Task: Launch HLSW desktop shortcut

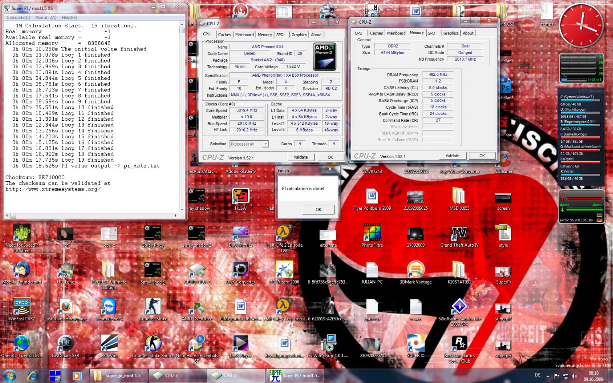Action: click(240, 198)
